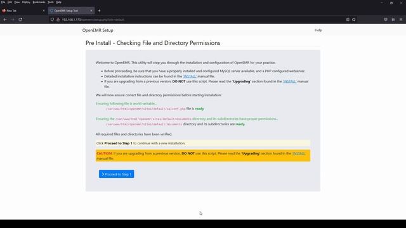
Task: Open the Bookmarks menu
Action: click(39, 2)
